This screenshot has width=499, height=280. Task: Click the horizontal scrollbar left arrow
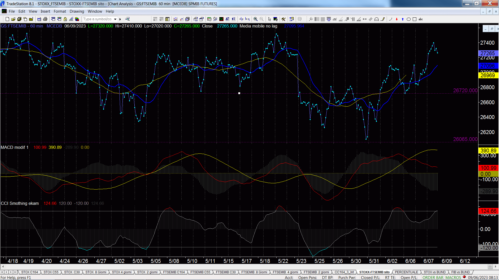(x=3, y=267)
